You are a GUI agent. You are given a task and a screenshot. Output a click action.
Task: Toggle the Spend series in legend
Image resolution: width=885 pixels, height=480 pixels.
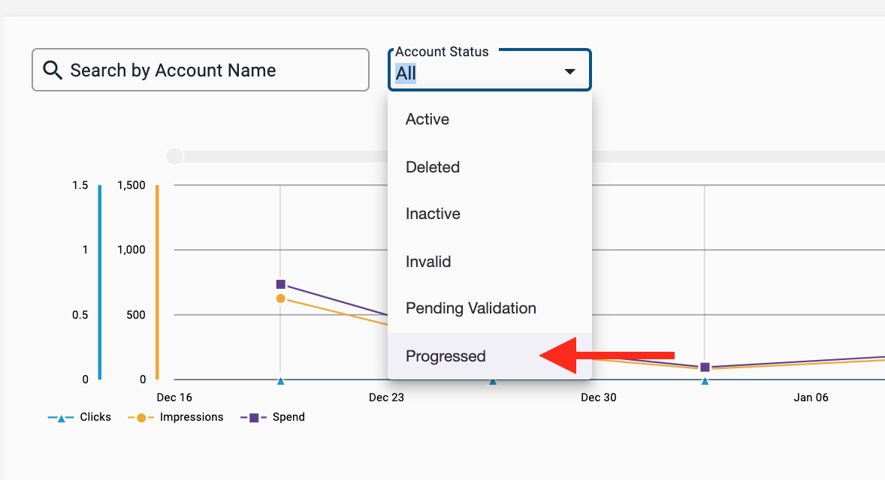(273, 417)
